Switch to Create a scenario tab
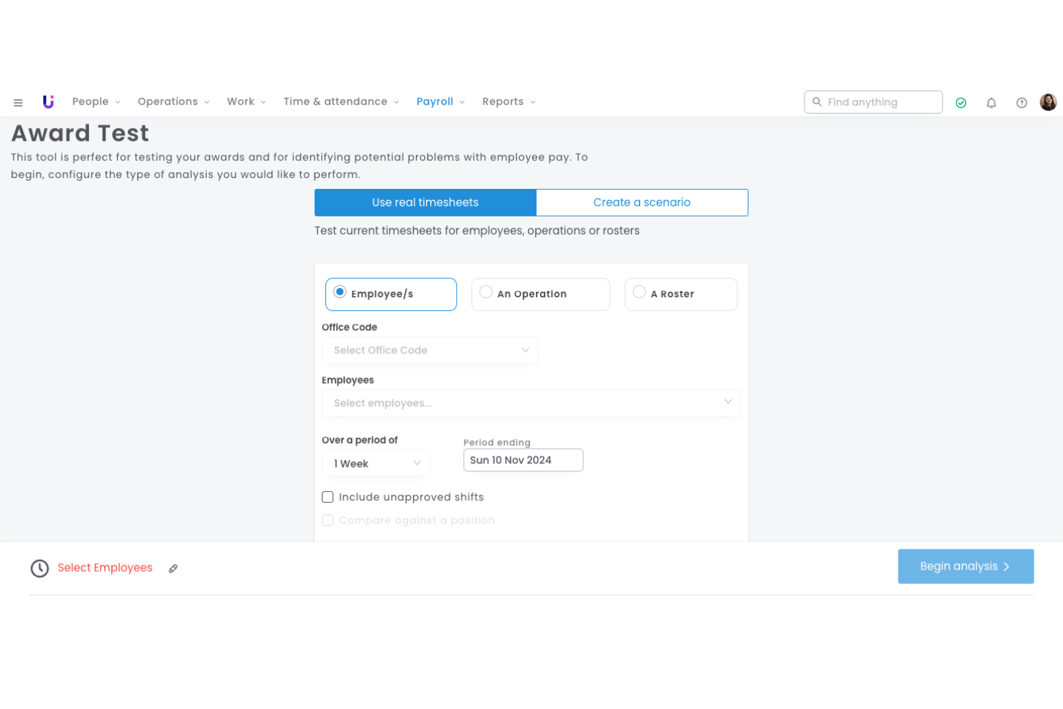This screenshot has height=709, width=1063. pos(642,203)
